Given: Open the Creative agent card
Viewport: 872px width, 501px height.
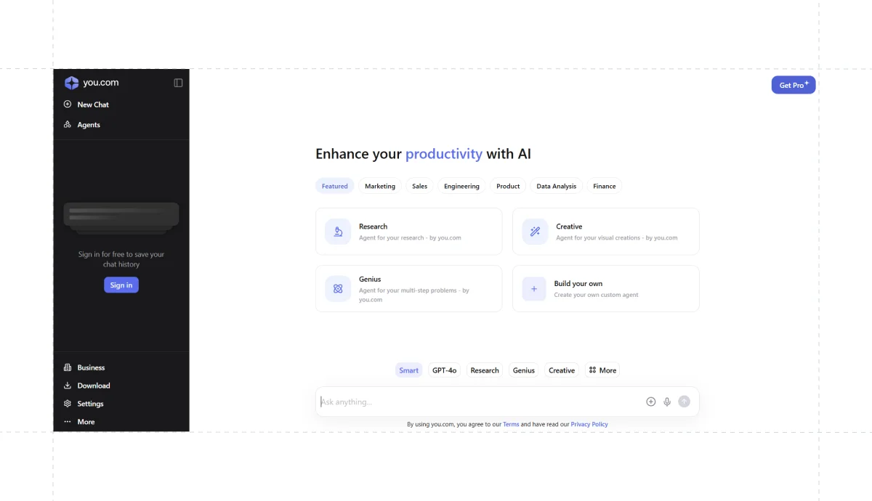Looking at the screenshot, I should 605,232.
